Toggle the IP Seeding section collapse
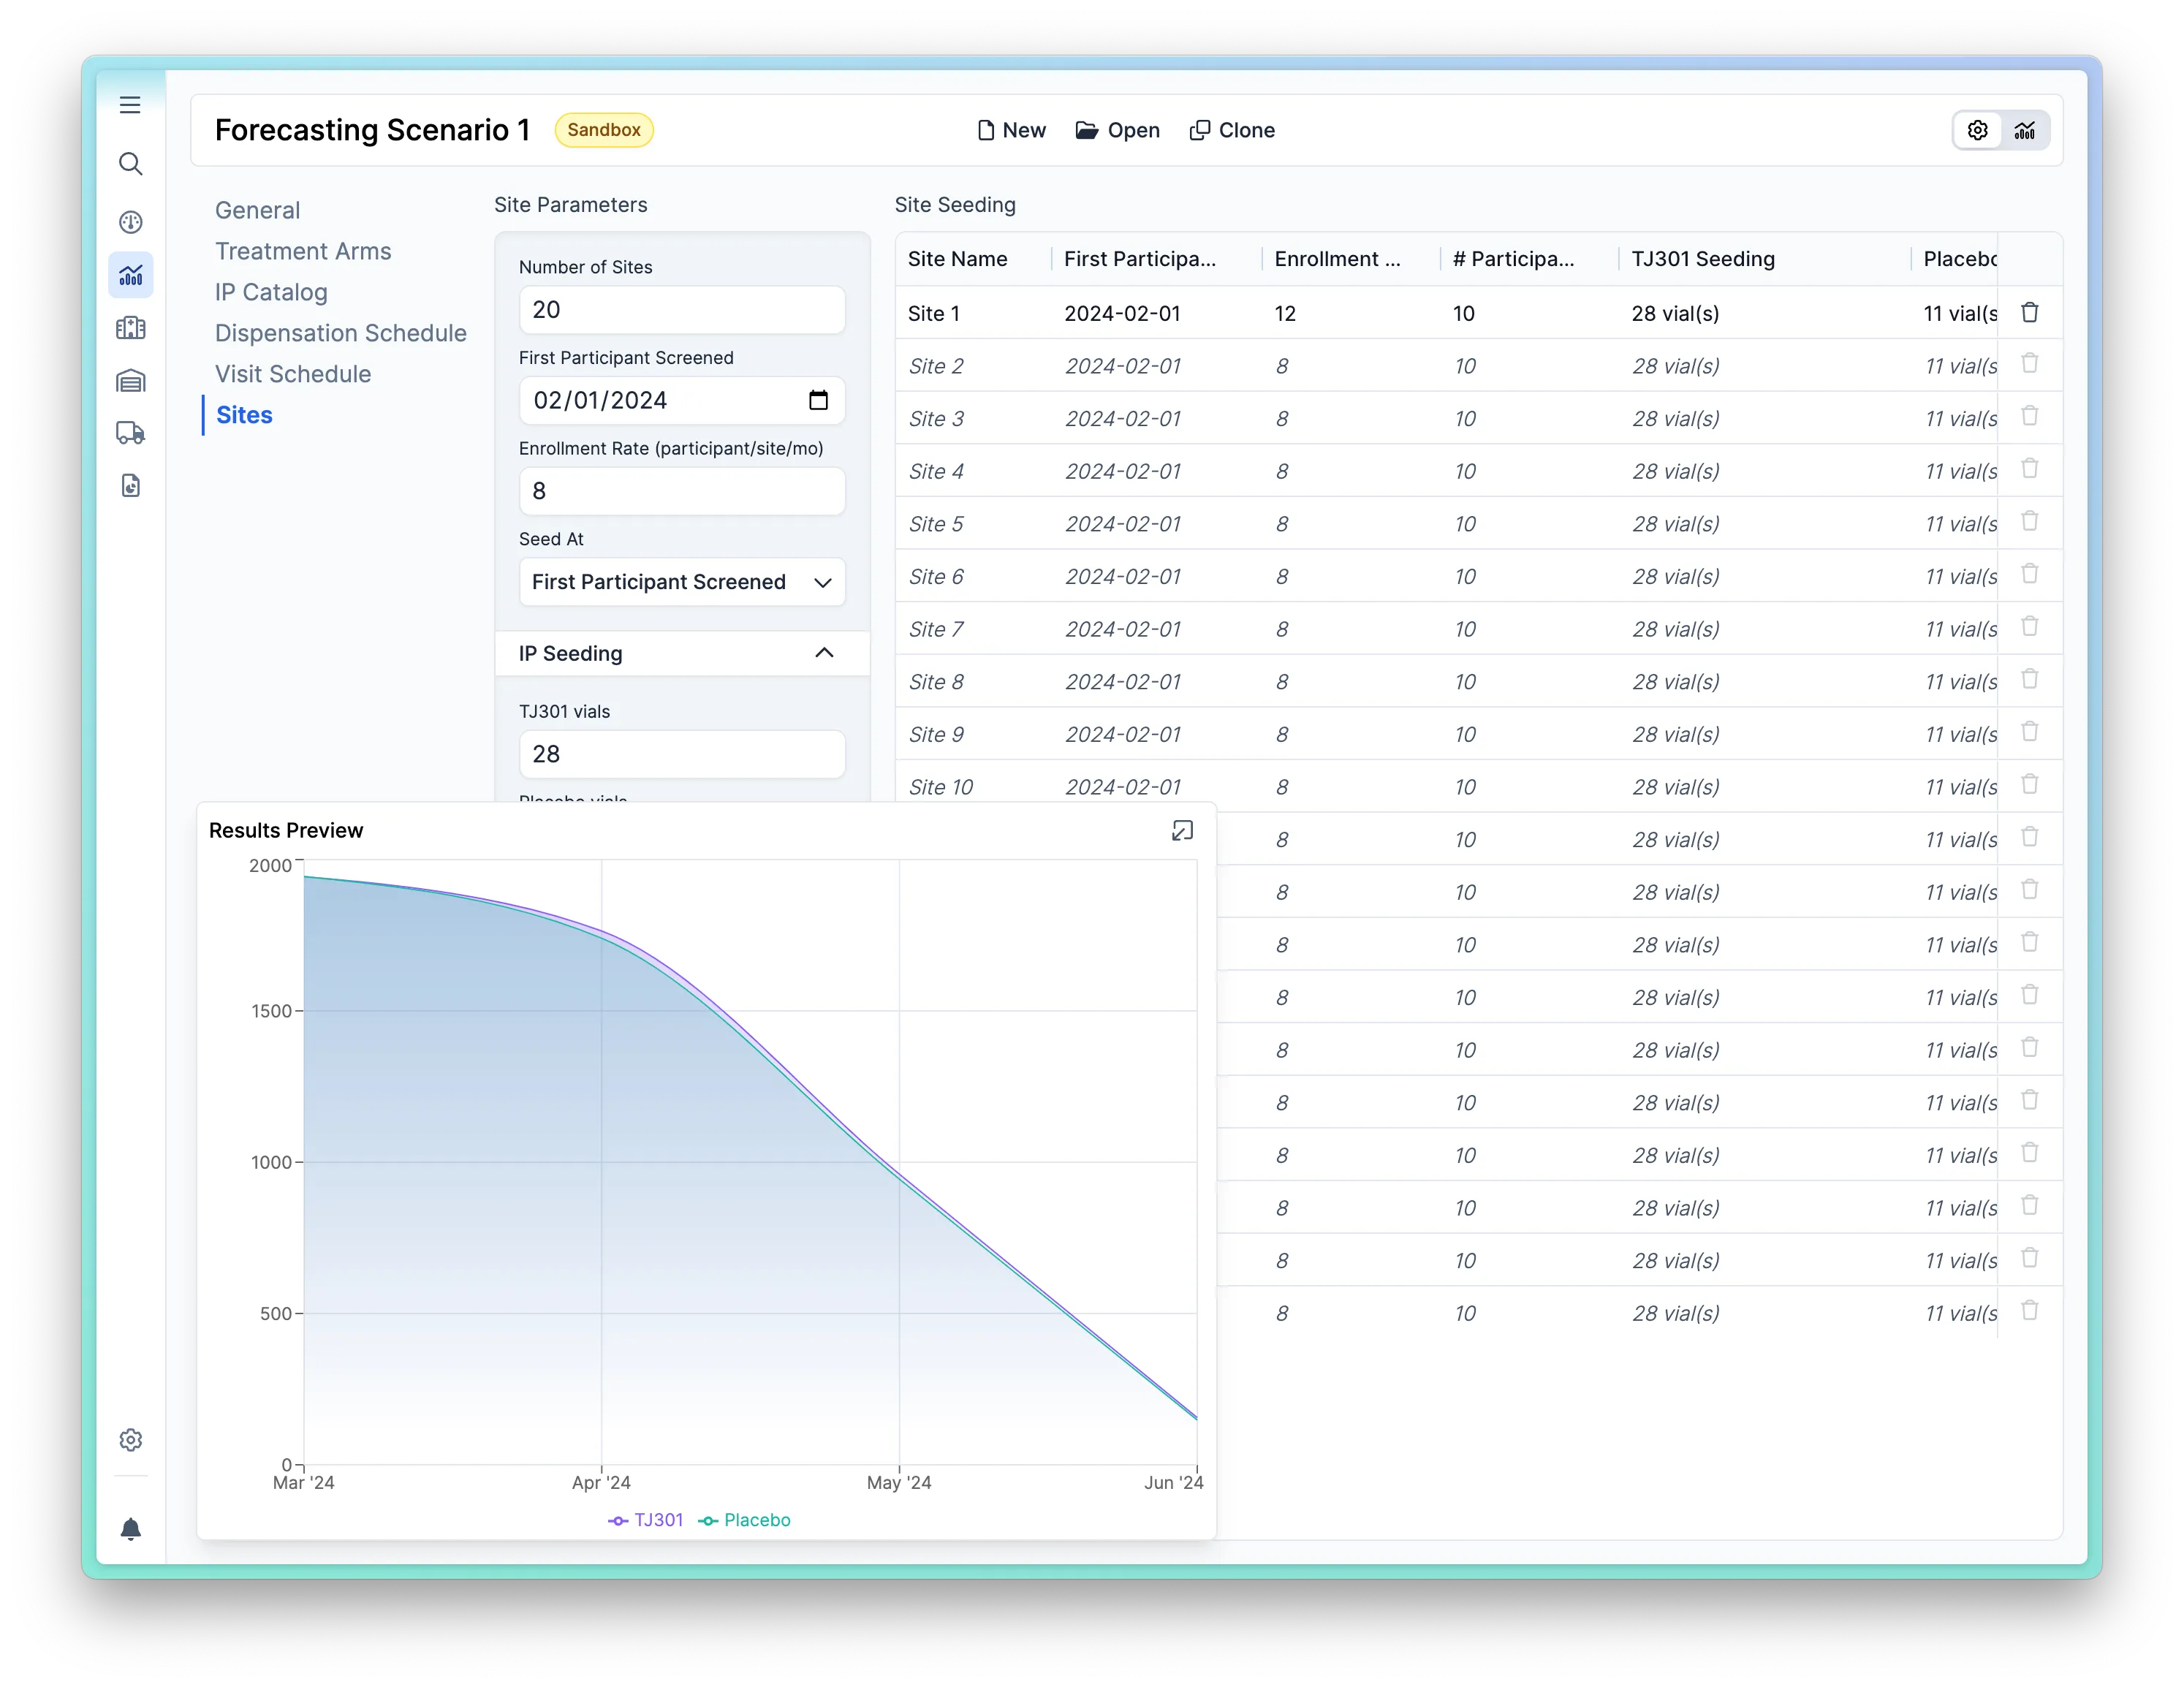 [824, 652]
